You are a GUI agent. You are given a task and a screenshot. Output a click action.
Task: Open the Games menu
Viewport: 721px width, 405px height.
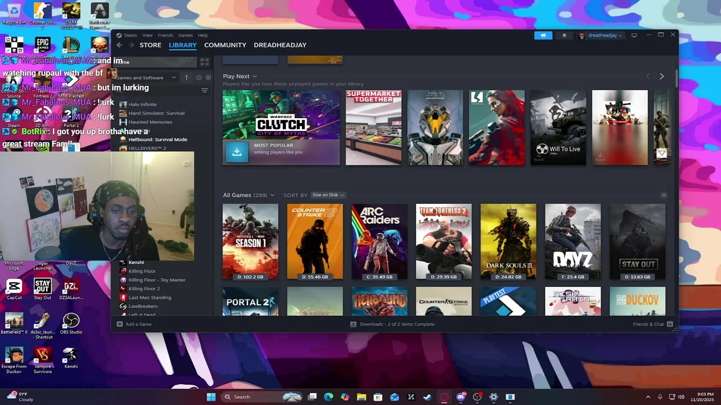(185, 35)
